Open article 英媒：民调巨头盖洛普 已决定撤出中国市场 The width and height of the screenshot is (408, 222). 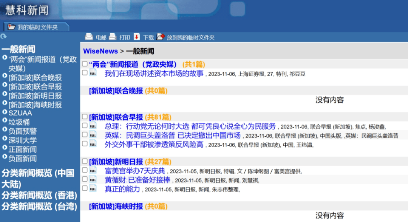tap(173, 136)
